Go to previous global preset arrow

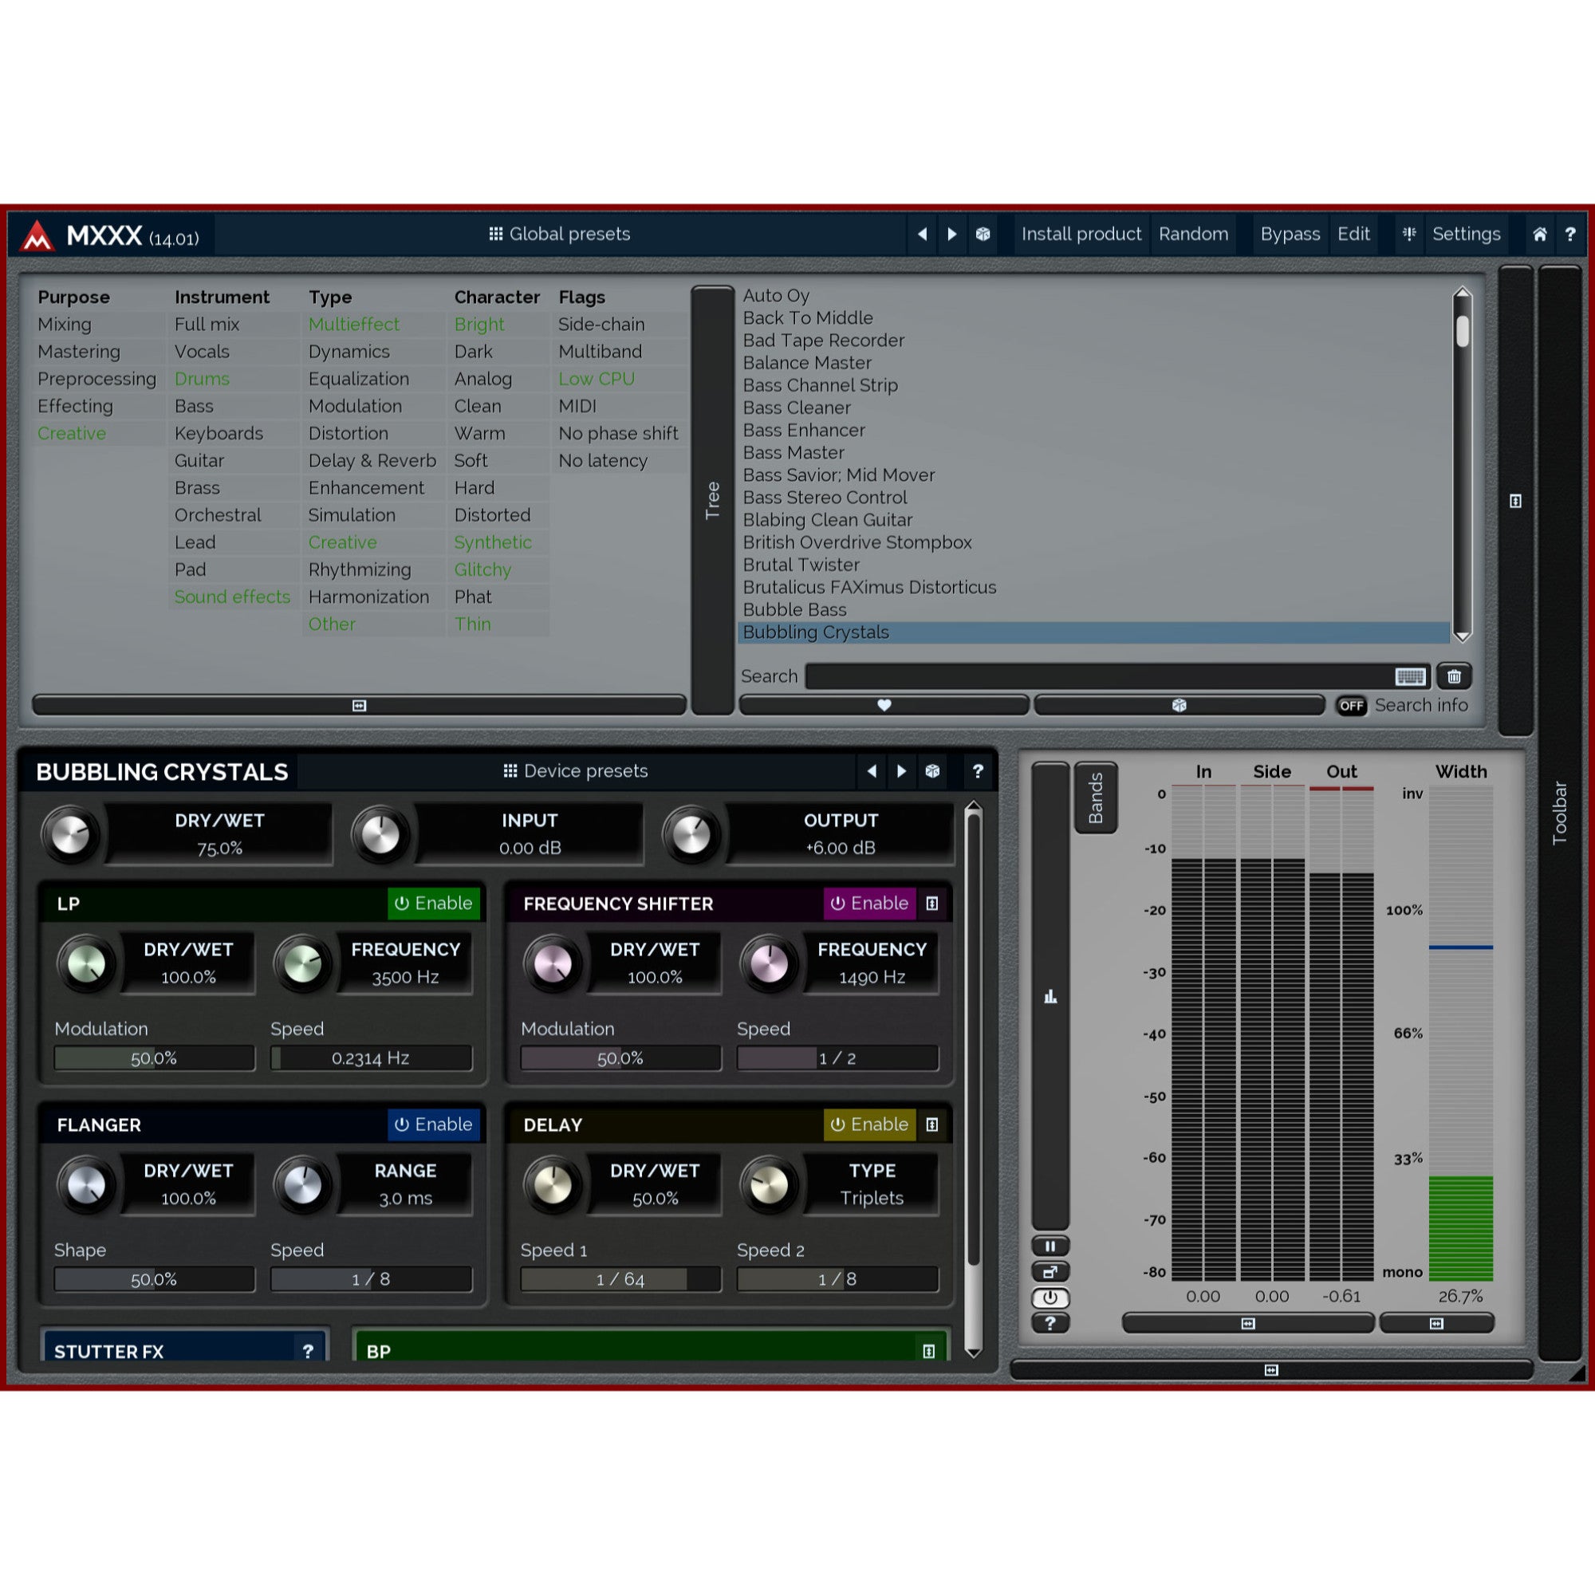[922, 234]
